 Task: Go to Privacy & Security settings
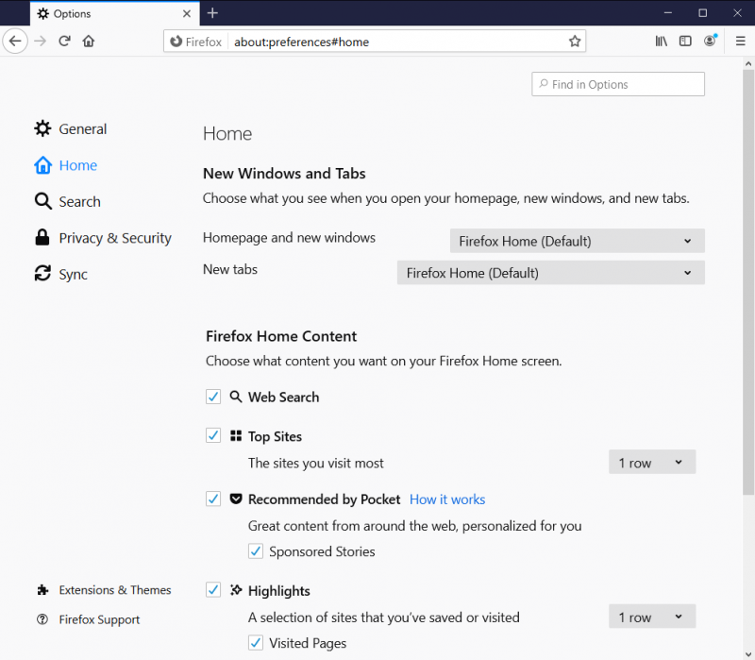[x=103, y=238]
